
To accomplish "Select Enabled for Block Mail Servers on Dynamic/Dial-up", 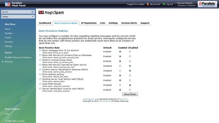I will pyautogui.click(x=120, y=56).
